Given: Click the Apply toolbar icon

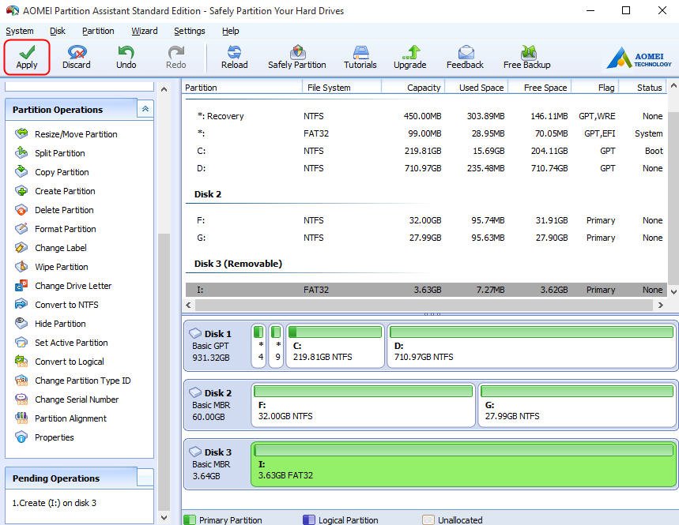Looking at the screenshot, I should (27, 57).
